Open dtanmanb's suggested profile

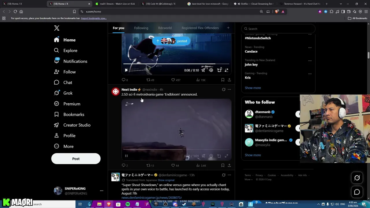[263, 112]
